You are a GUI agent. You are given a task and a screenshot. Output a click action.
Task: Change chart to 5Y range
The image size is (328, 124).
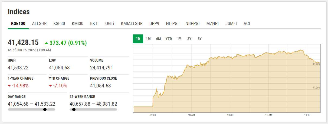[199, 39]
